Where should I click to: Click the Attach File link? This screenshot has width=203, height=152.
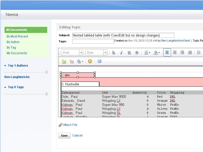pos(70,125)
